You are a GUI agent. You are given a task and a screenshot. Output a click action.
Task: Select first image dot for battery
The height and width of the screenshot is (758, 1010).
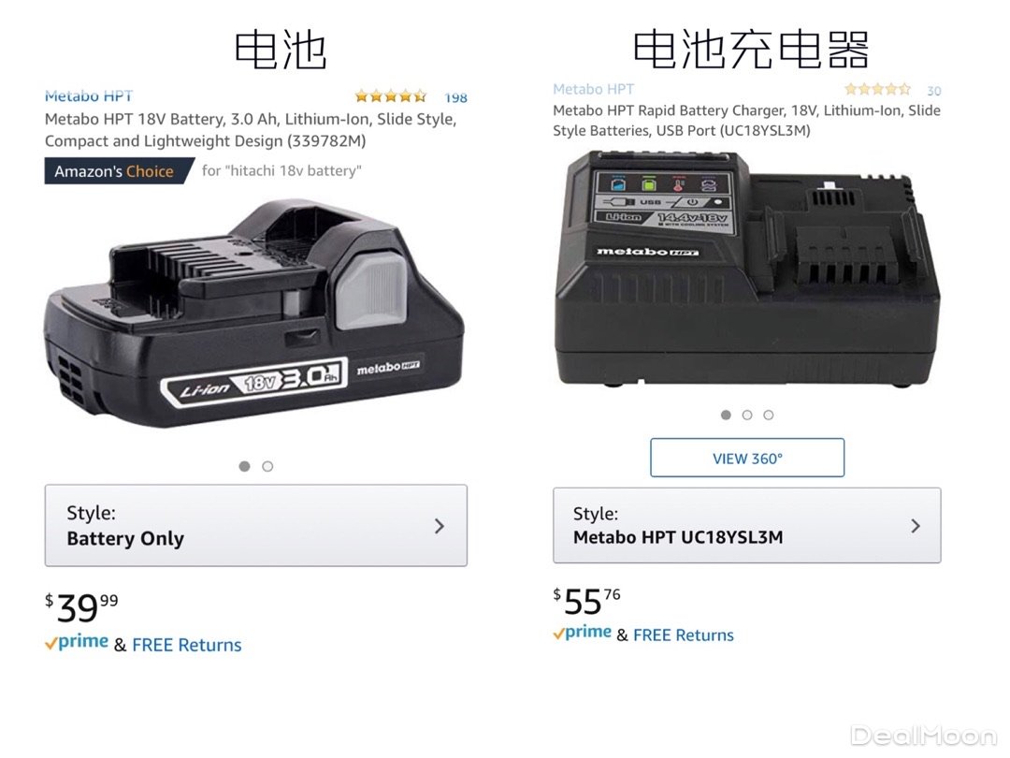[x=244, y=466]
